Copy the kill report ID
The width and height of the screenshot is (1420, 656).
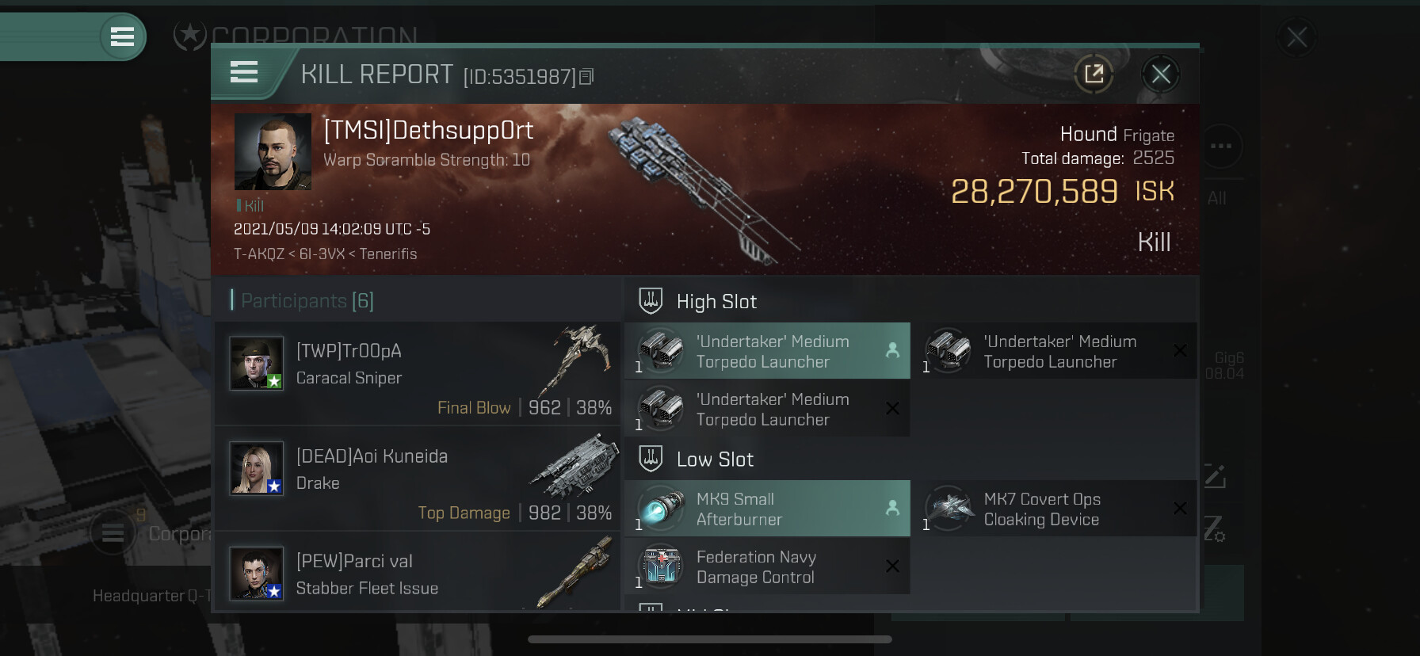(586, 77)
